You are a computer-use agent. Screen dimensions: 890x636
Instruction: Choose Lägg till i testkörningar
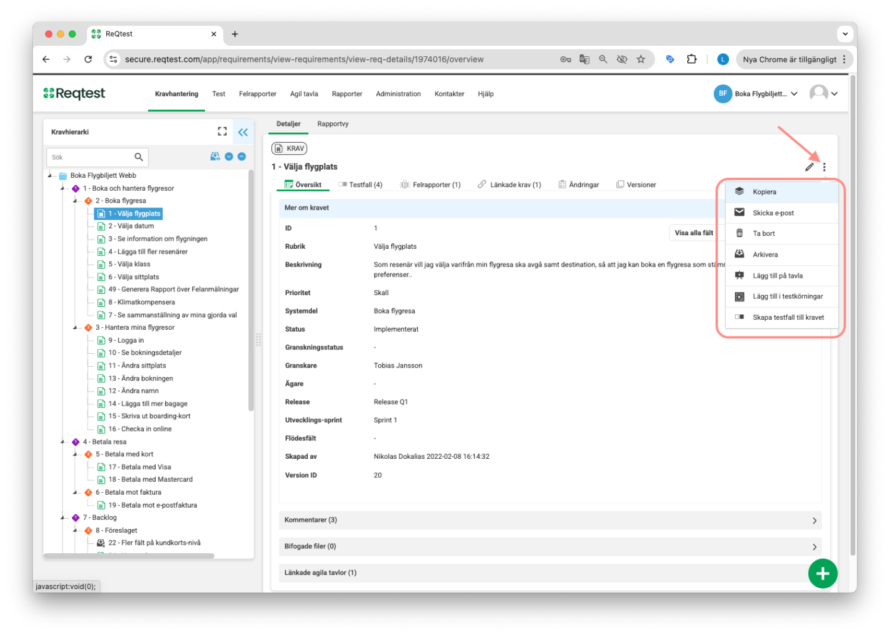click(x=781, y=296)
